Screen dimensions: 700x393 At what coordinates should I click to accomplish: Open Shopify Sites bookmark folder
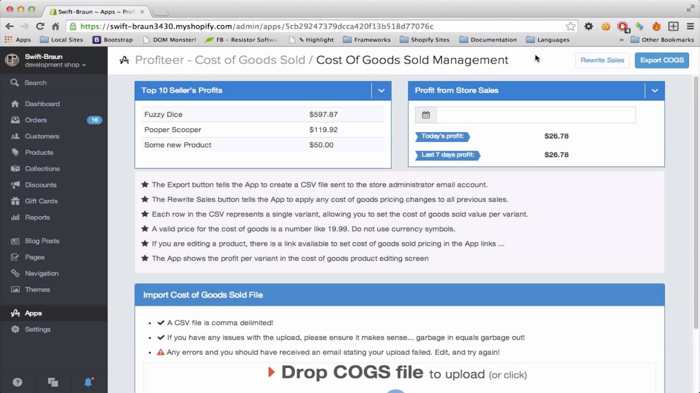point(424,40)
